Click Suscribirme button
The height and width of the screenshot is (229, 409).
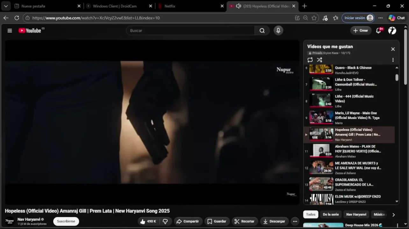tap(66, 221)
